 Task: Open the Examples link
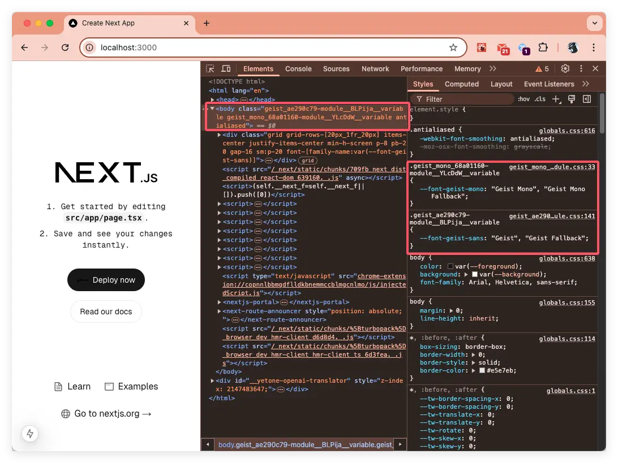coord(131,386)
